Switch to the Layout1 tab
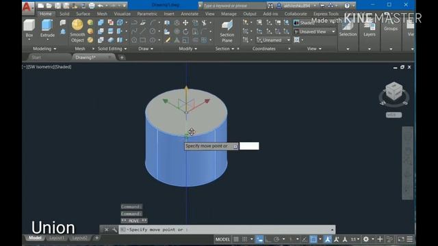The image size is (438, 246). coord(57,238)
